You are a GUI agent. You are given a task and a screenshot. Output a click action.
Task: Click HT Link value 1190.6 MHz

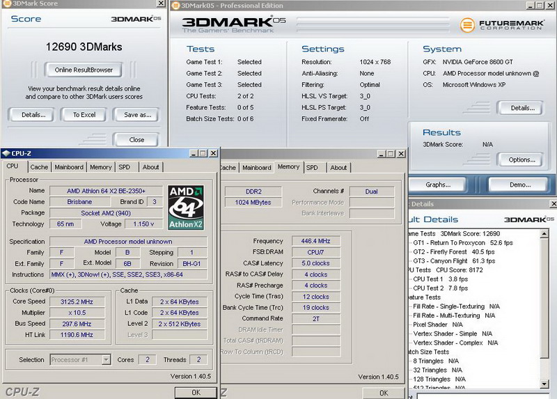[x=77, y=335]
